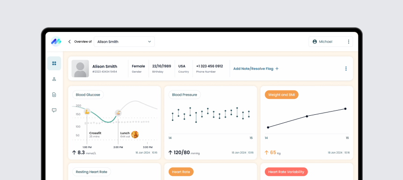Select the dashboard grid sidebar icon
This screenshot has height=180, width=403.
pyautogui.click(x=54, y=63)
